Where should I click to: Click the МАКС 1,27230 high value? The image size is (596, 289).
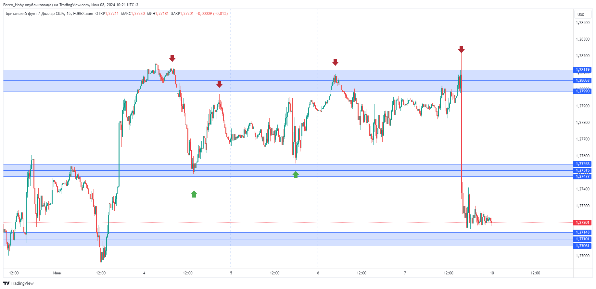[133, 14]
